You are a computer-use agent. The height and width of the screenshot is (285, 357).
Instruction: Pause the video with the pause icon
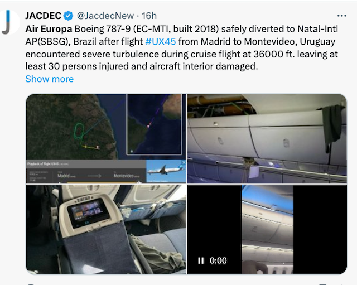pos(200,260)
